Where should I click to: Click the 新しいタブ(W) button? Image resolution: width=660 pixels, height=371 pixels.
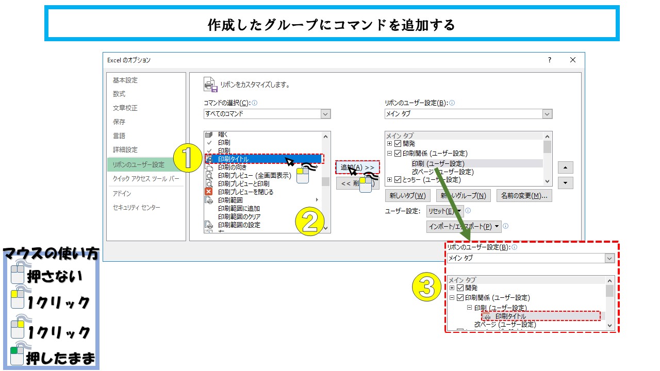click(407, 196)
